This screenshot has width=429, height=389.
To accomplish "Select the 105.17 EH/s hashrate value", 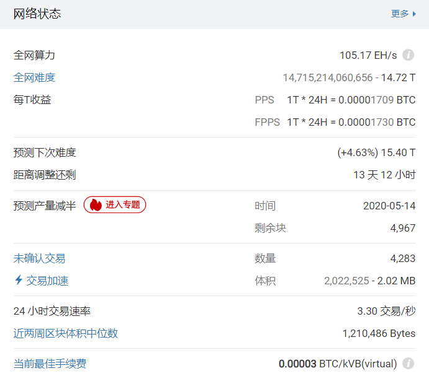I will pos(368,55).
